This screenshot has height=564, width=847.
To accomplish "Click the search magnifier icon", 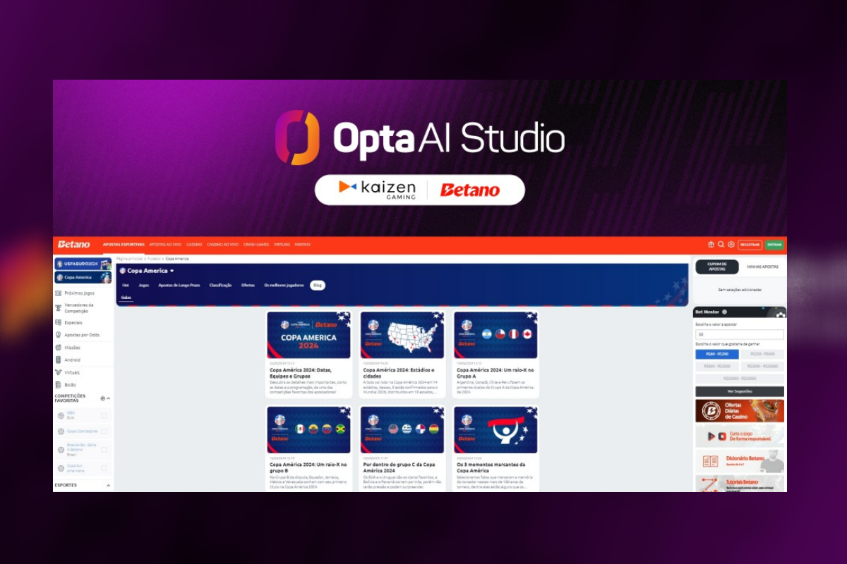I will coord(721,245).
